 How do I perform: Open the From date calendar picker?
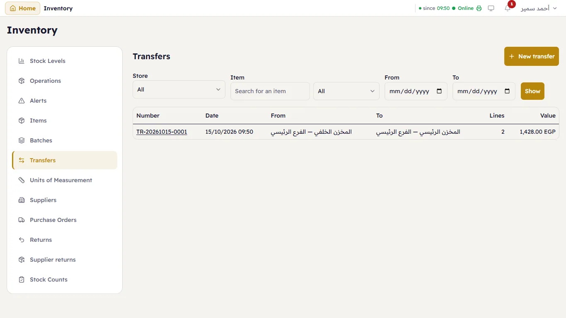pyautogui.click(x=439, y=91)
